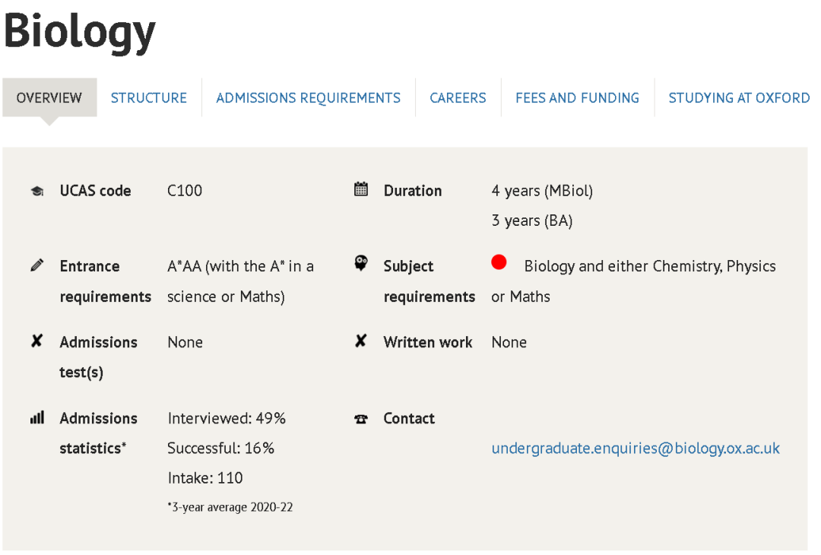Image resolution: width=821 pixels, height=555 pixels.
Task: Click the pencil Entrance requirements icon
Action: (x=36, y=266)
